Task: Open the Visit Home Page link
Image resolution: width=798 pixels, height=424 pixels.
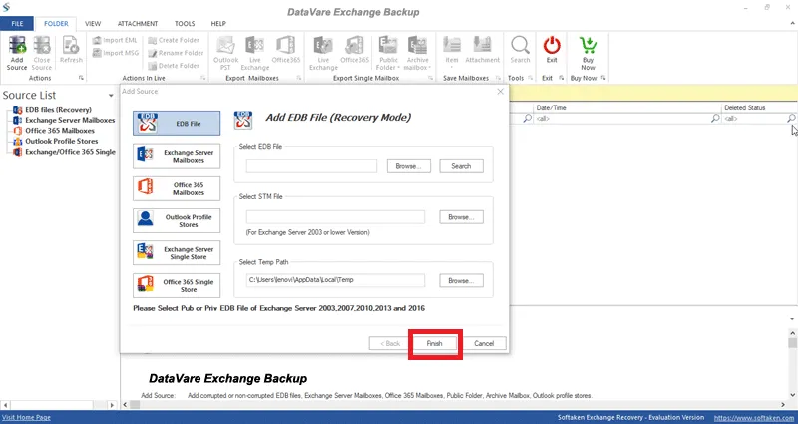Action: 27,417
